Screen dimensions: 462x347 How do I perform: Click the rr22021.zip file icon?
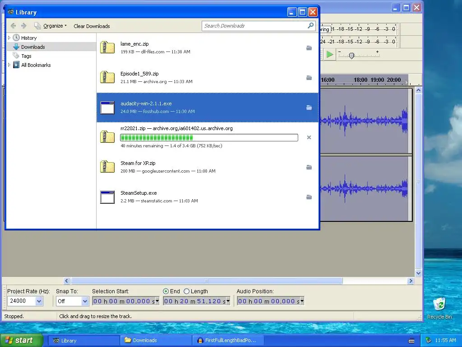pyautogui.click(x=107, y=137)
